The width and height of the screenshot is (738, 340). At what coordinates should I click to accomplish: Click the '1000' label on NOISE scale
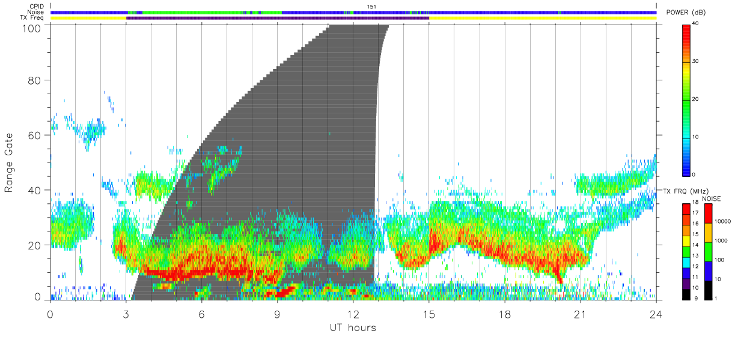(721, 240)
